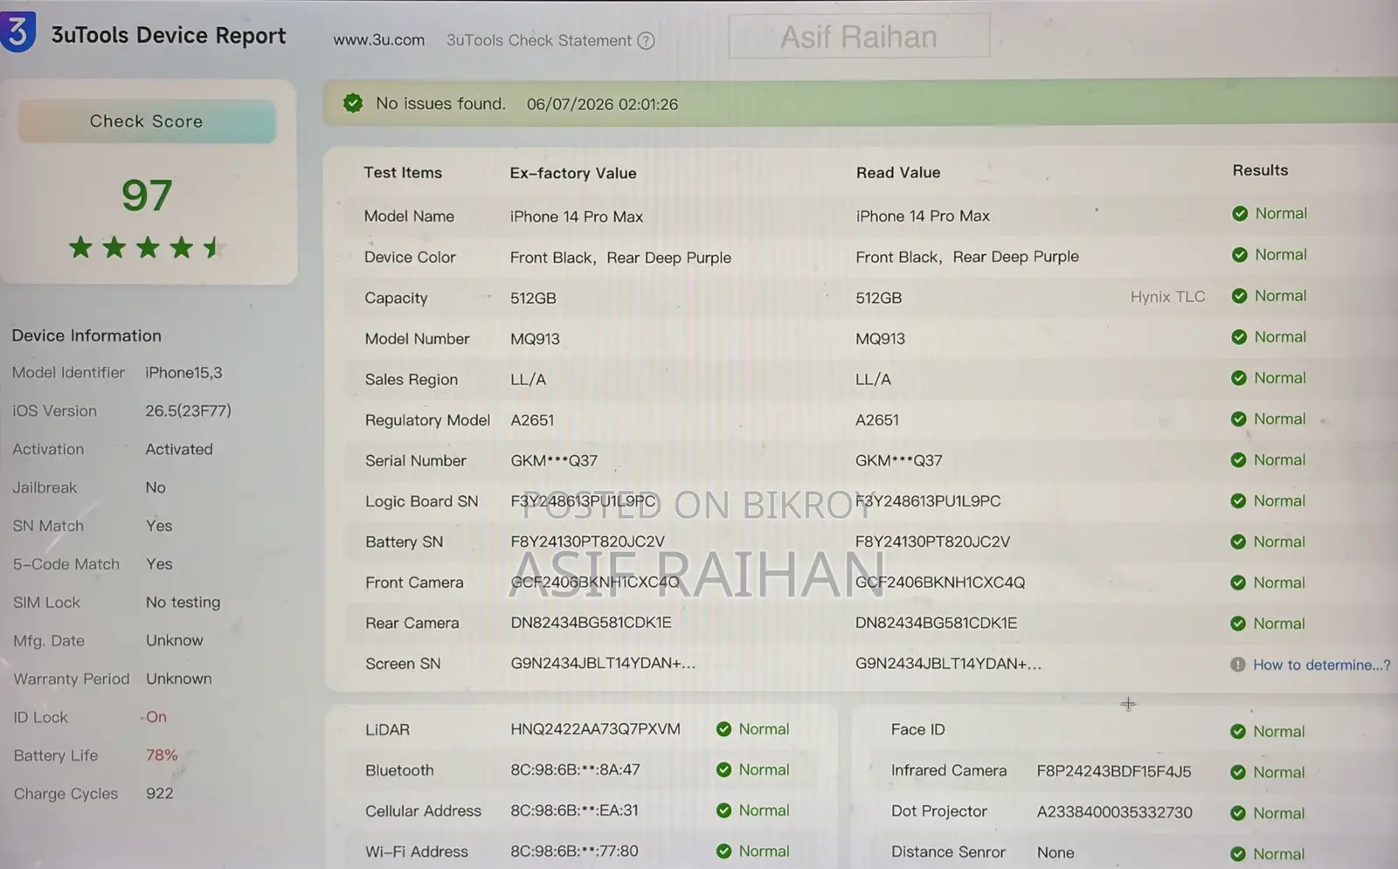Select the Ex-factory Model Number MQ913
The height and width of the screenshot is (869, 1398).
click(535, 339)
